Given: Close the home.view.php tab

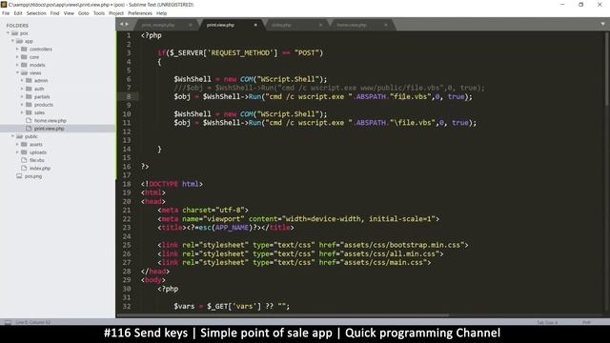Looking at the screenshot, I should (x=385, y=25).
